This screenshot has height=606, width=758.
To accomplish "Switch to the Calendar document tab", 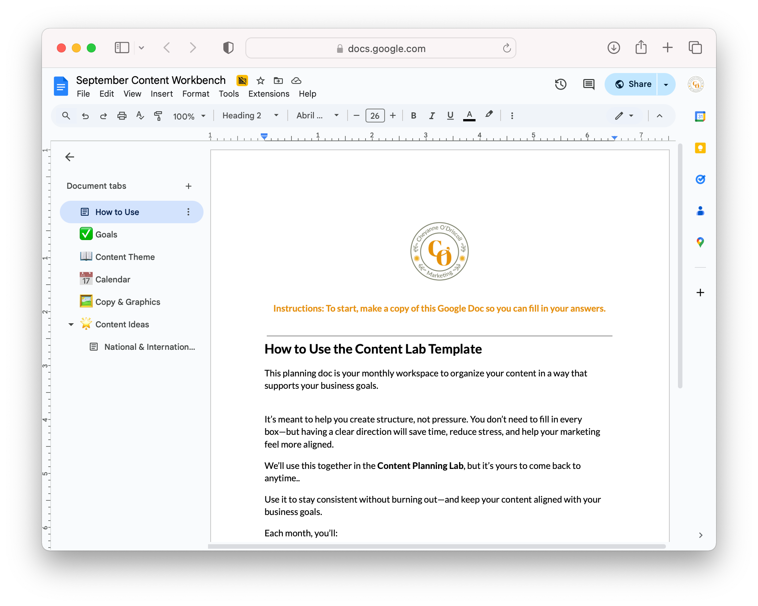I will pyautogui.click(x=113, y=279).
